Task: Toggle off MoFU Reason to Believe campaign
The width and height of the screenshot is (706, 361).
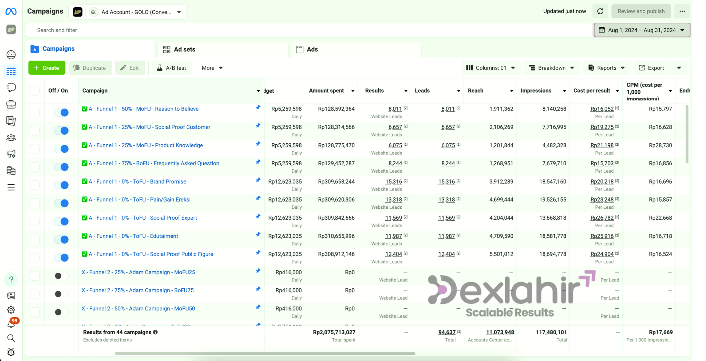Action: pos(61,112)
